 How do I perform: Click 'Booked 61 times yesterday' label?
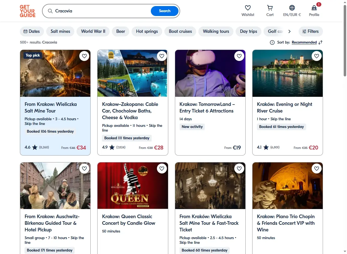(282, 127)
